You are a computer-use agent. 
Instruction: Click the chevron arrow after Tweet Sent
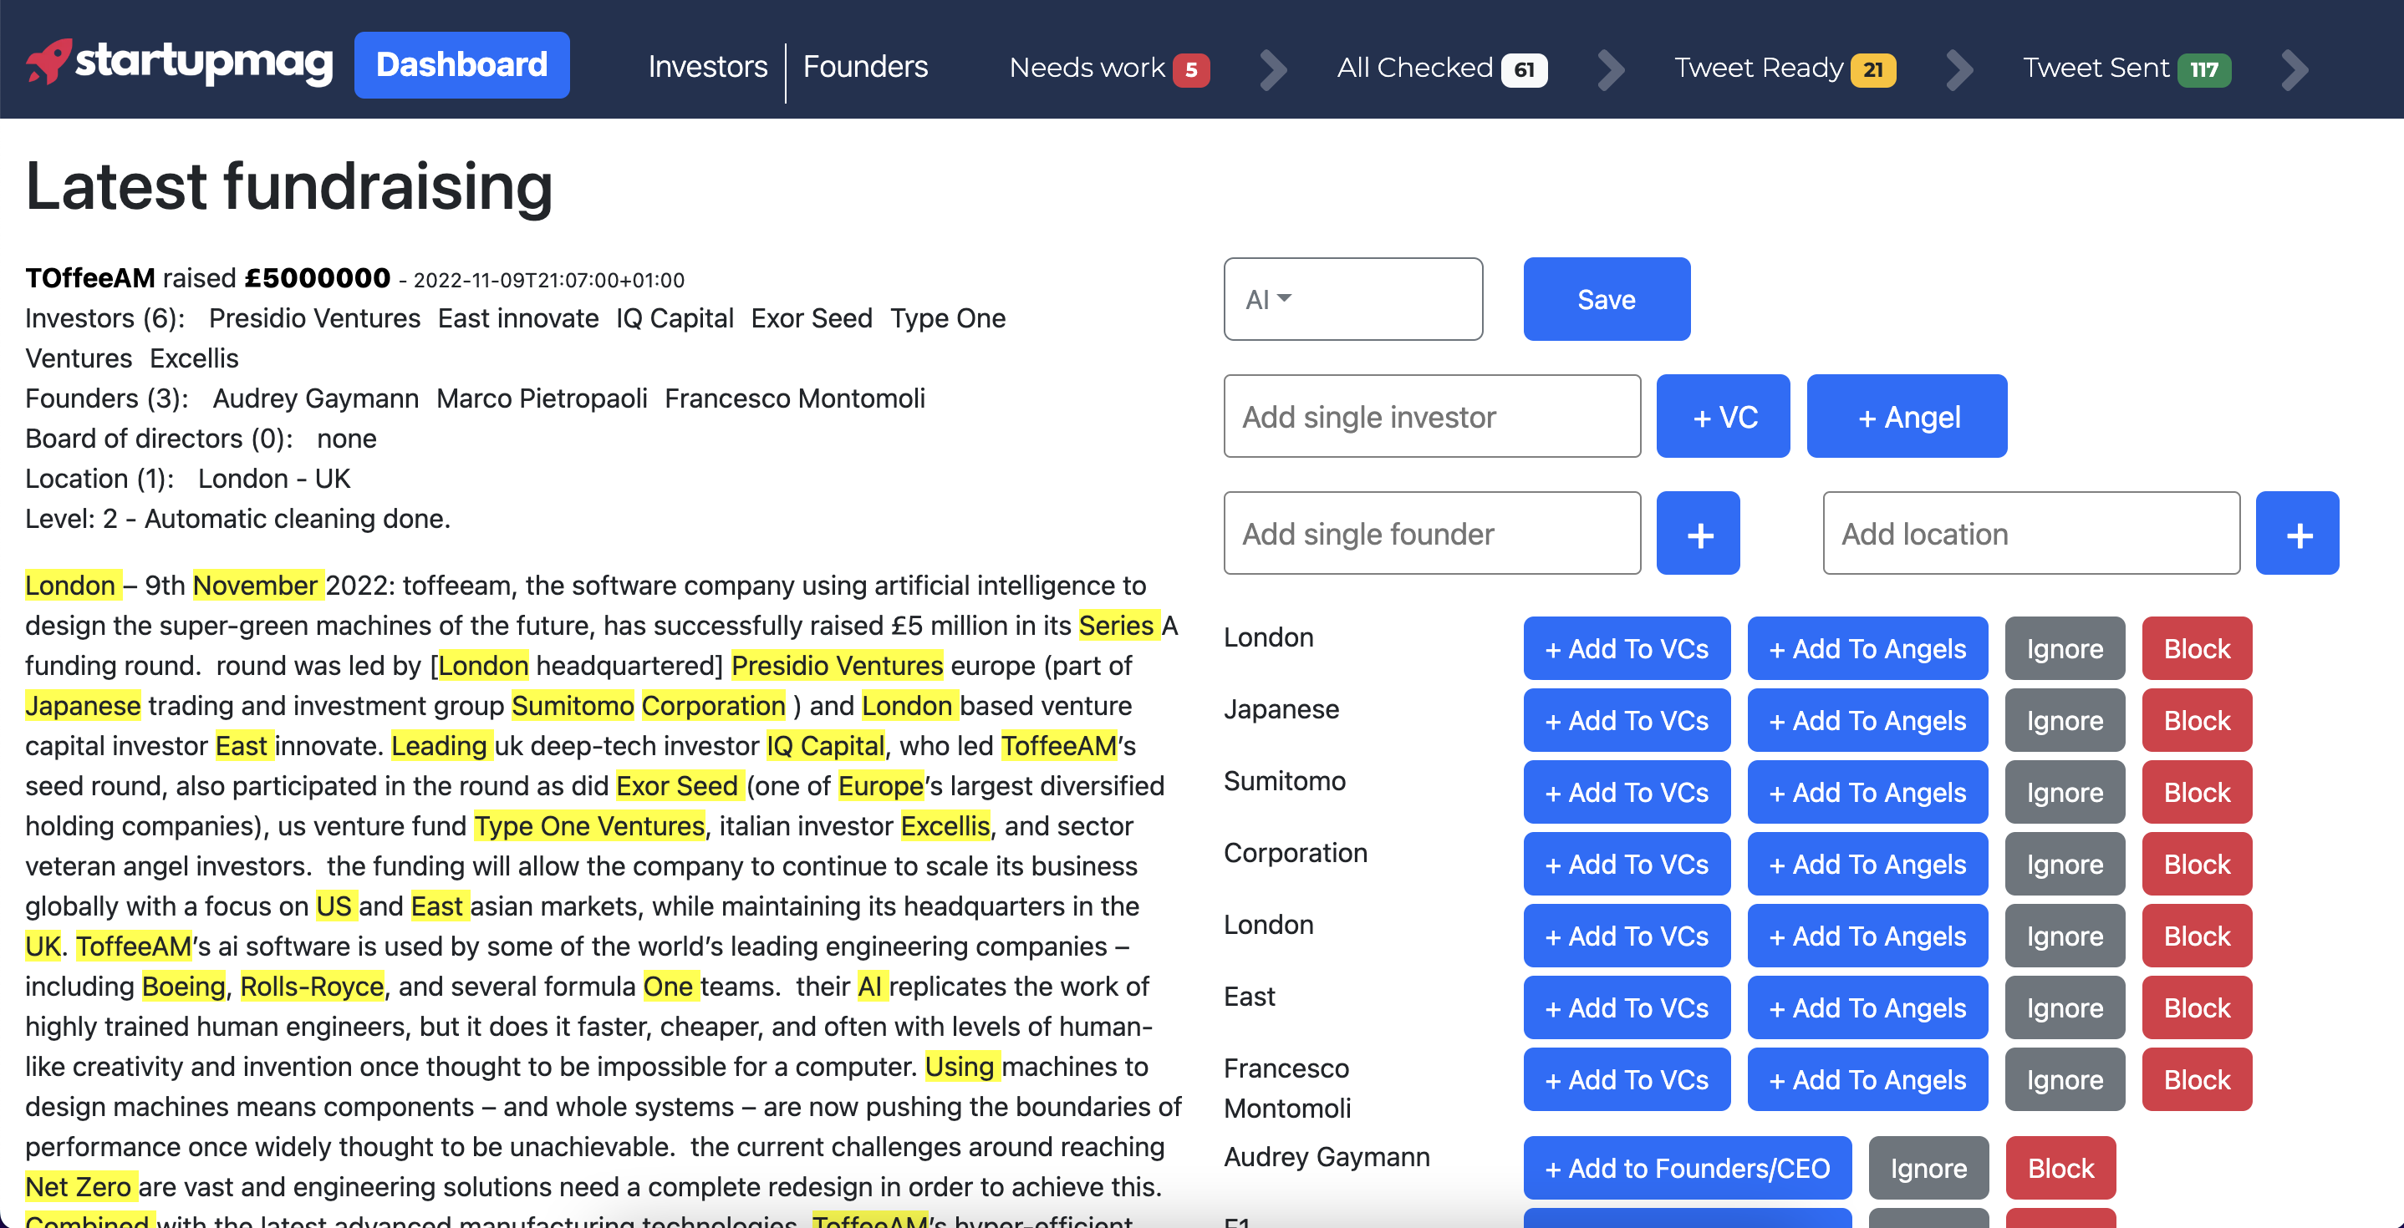pyautogui.click(x=2294, y=69)
